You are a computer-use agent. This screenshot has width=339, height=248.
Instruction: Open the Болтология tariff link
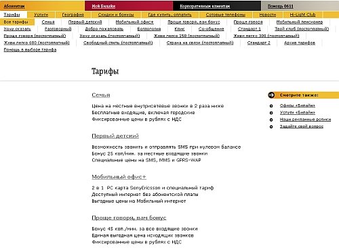(x=149, y=29)
